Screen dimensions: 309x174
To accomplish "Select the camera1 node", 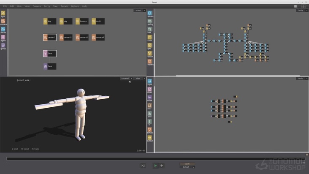I will 50,38.
